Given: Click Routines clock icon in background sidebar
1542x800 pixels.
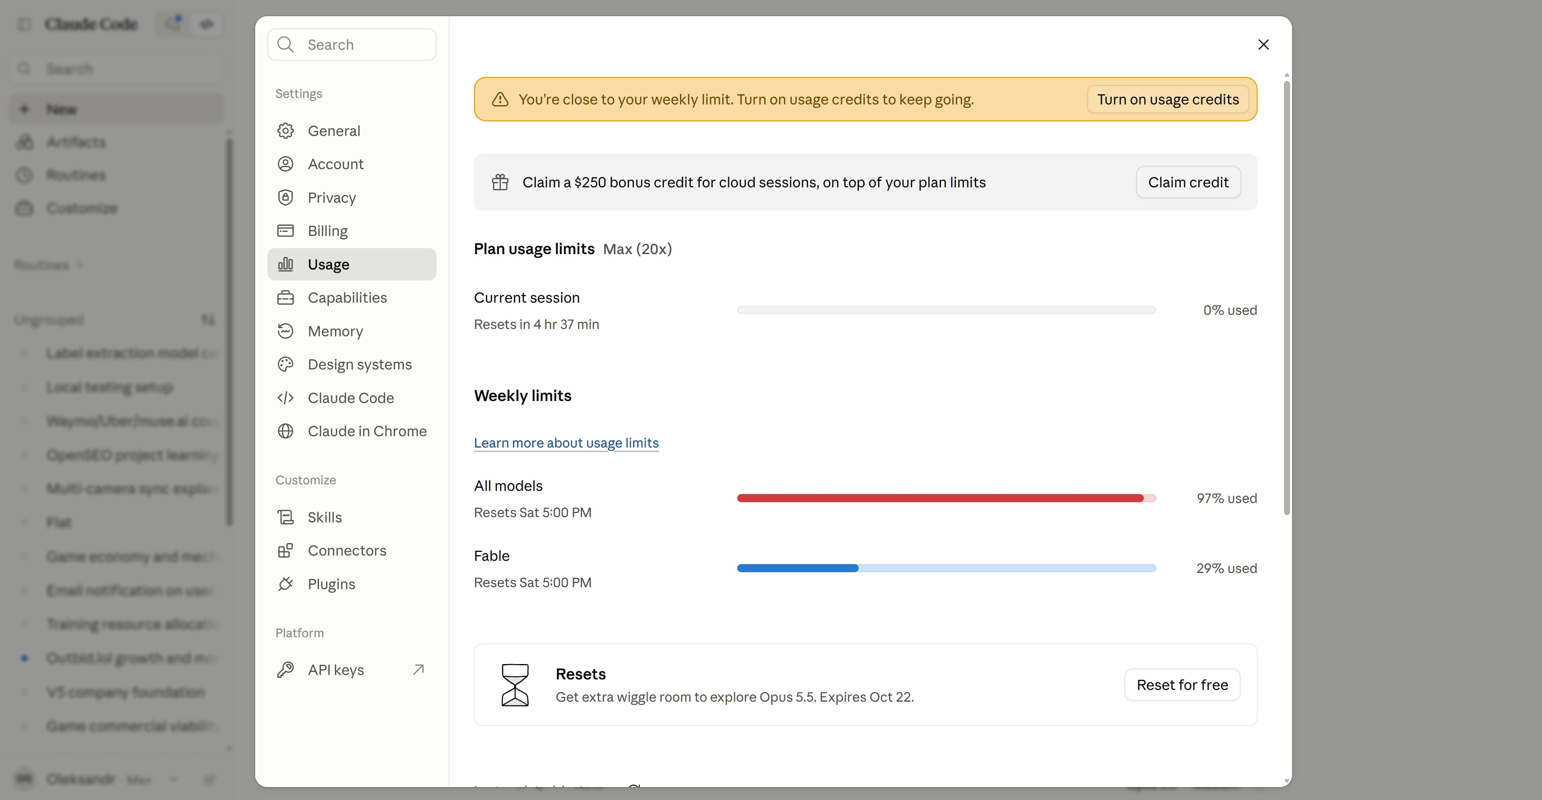Looking at the screenshot, I should [25, 175].
